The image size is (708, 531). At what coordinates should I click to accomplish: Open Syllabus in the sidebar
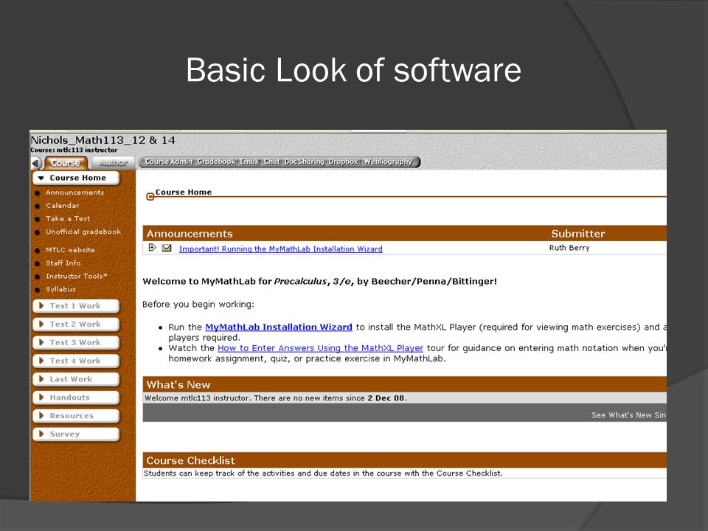pyautogui.click(x=60, y=289)
